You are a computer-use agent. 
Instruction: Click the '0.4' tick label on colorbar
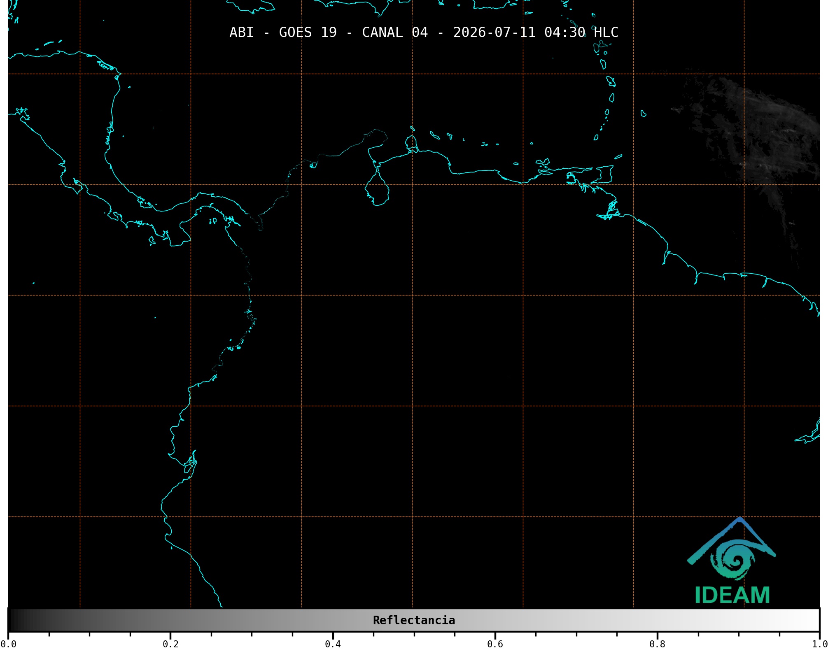click(333, 644)
